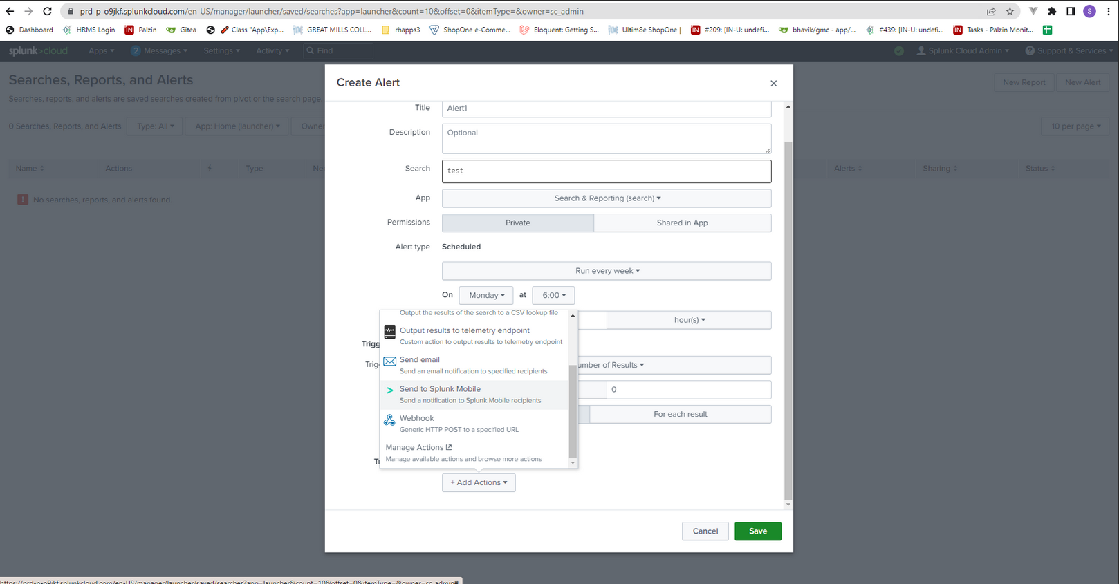Screen dimensions: 1119x584
Task: Click the Title field containing Alert1
Action: (x=607, y=109)
